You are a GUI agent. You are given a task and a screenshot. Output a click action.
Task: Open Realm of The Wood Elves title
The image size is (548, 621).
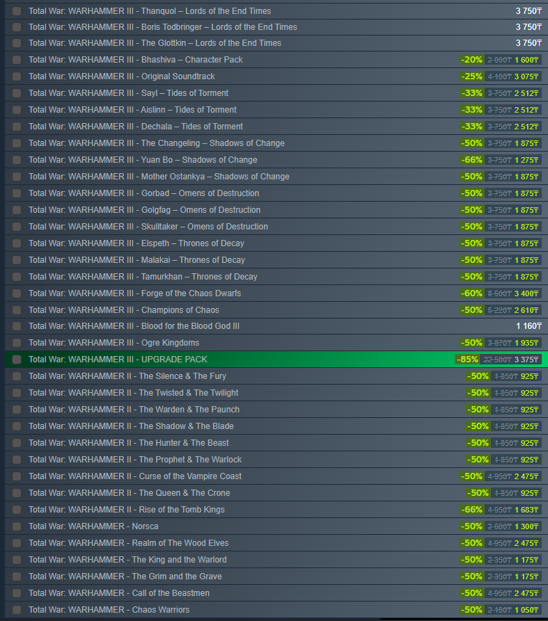pos(129,543)
